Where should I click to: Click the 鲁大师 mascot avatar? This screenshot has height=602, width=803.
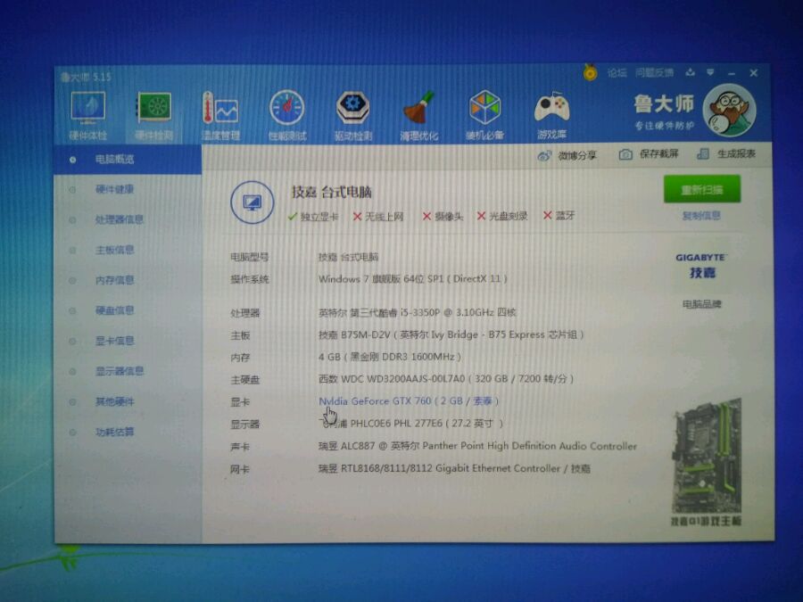click(729, 111)
